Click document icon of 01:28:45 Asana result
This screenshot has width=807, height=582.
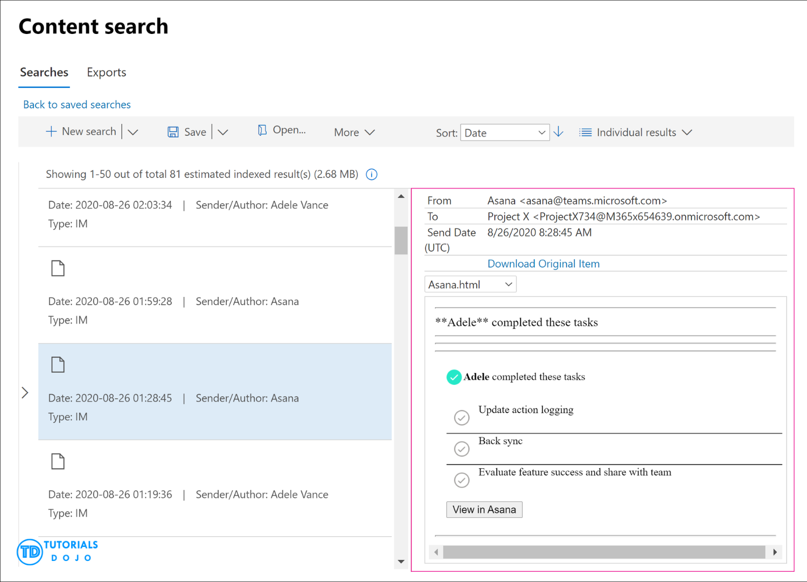point(58,364)
